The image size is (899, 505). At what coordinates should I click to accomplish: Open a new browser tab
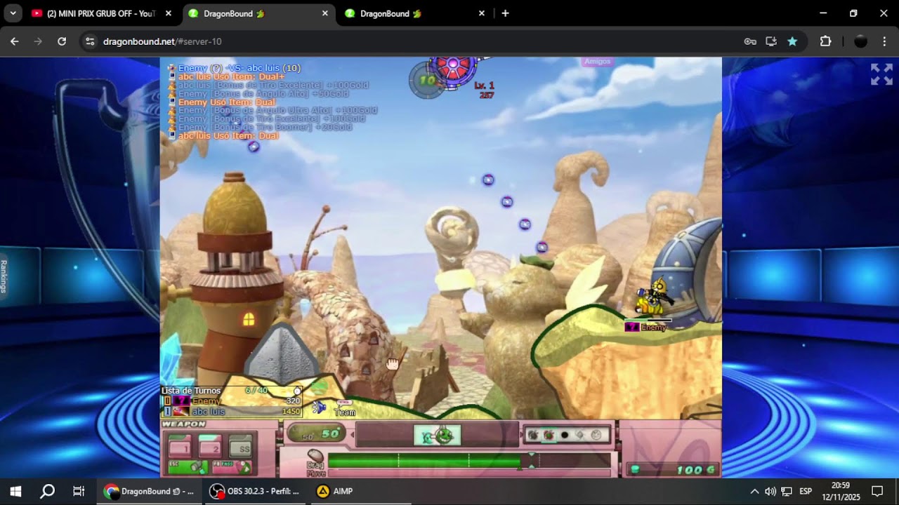pyautogui.click(x=505, y=13)
